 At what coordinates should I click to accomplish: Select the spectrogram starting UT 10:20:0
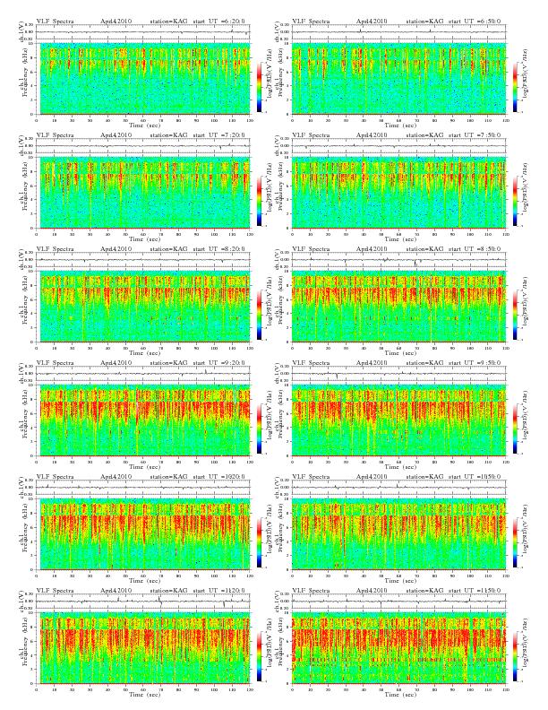coord(143,534)
